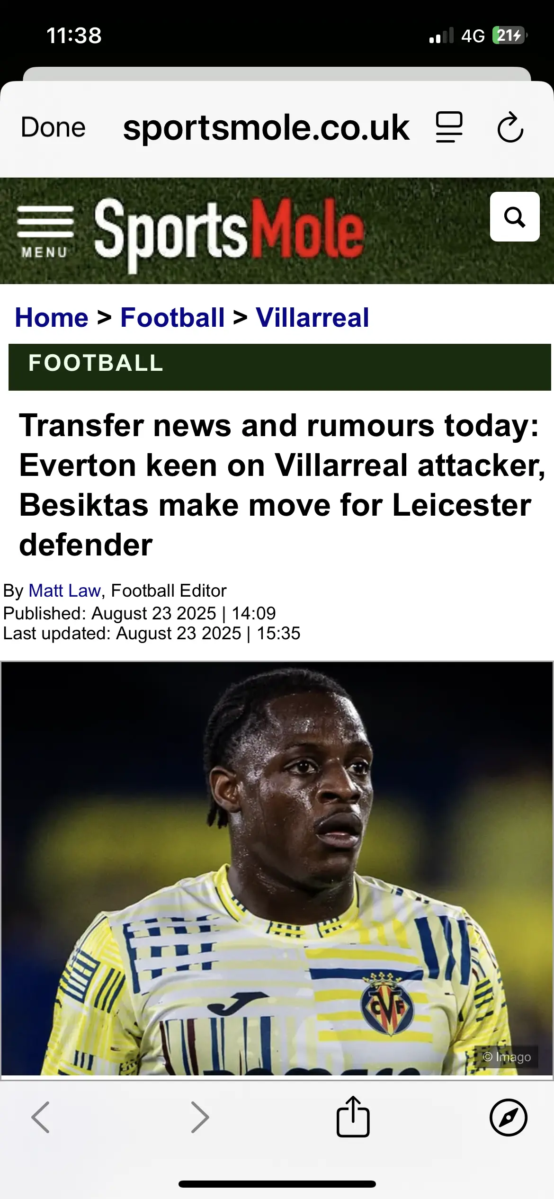Open the reader view icon
This screenshot has height=1199, width=554.
449,127
